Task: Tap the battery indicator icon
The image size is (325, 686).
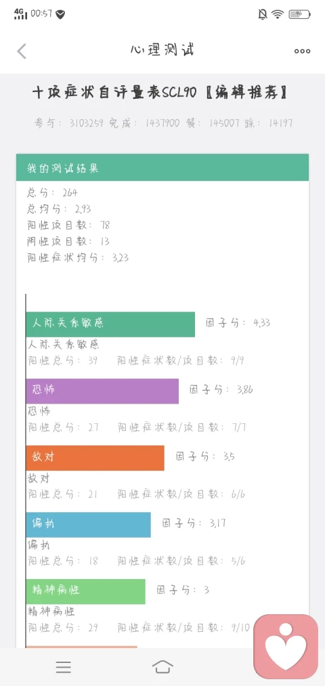Action: point(299,14)
